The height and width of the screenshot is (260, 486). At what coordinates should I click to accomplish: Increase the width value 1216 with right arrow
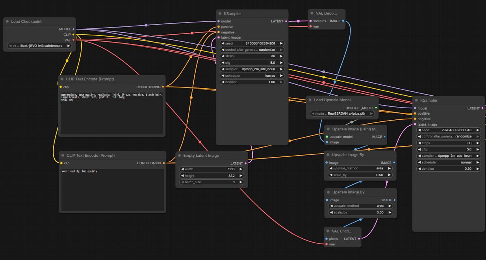[241, 169]
